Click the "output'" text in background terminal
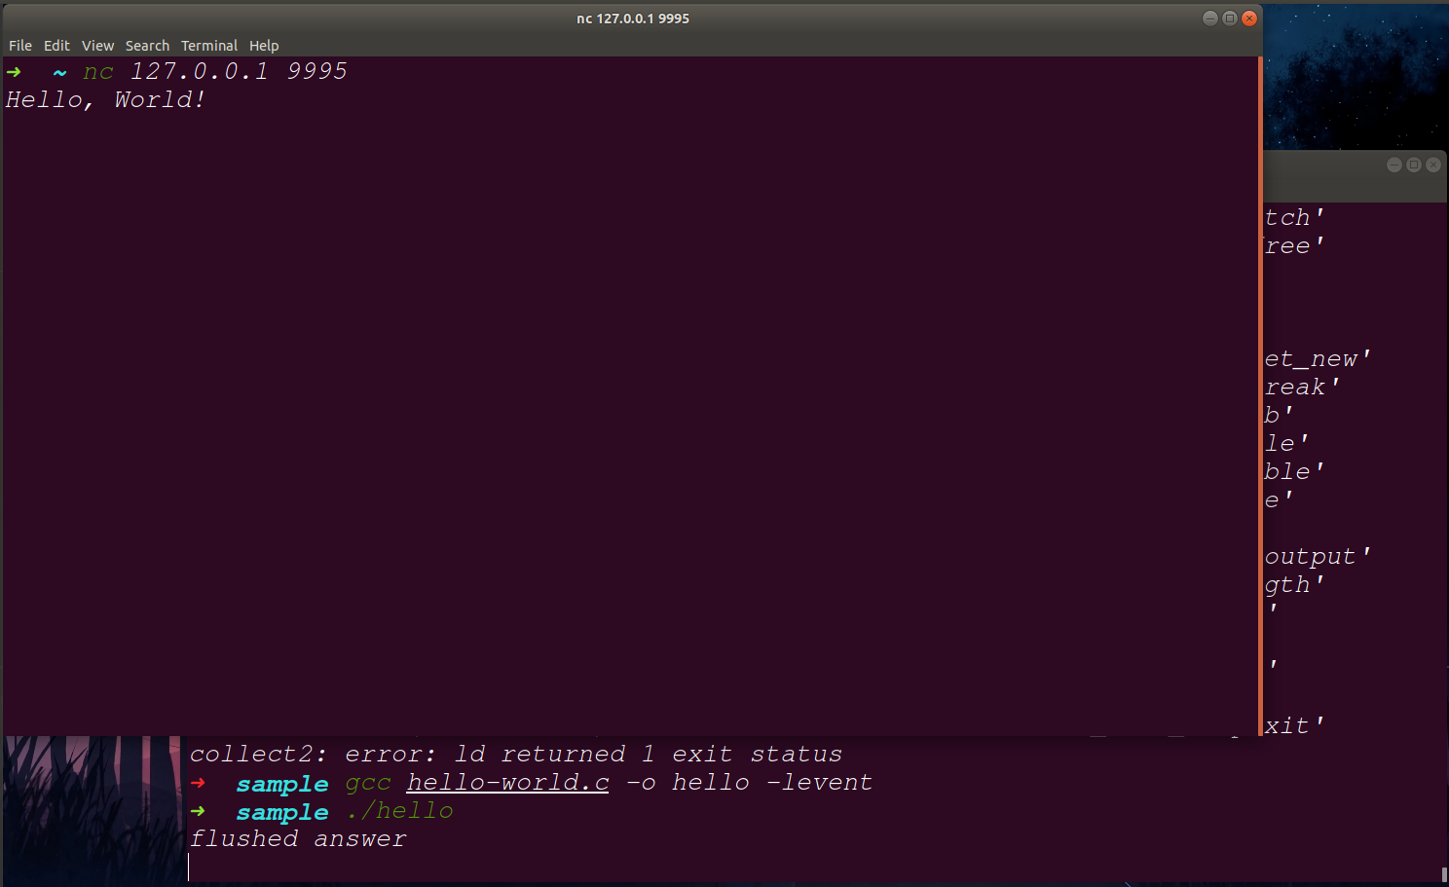 click(x=1318, y=557)
